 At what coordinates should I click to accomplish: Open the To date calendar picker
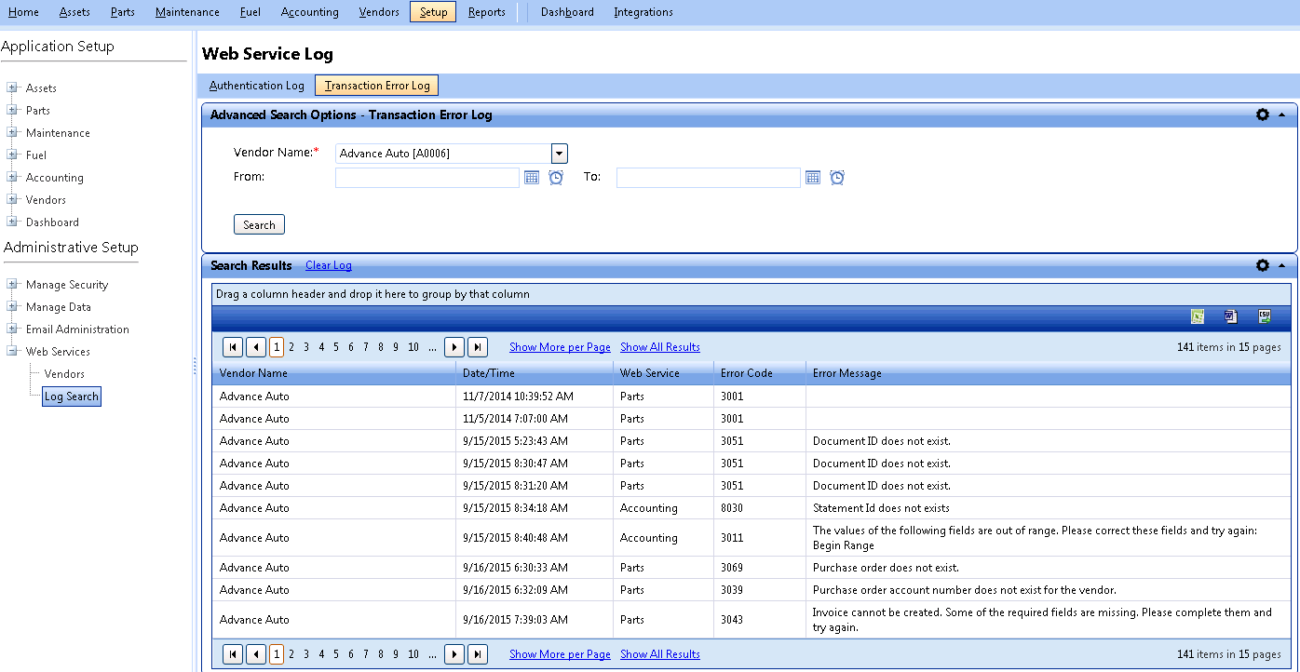click(x=813, y=178)
